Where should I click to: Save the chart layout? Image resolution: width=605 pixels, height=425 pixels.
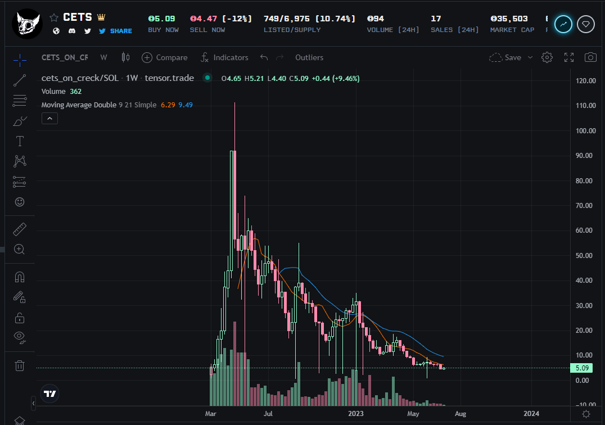pyautogui.click(x=505, y=57)
